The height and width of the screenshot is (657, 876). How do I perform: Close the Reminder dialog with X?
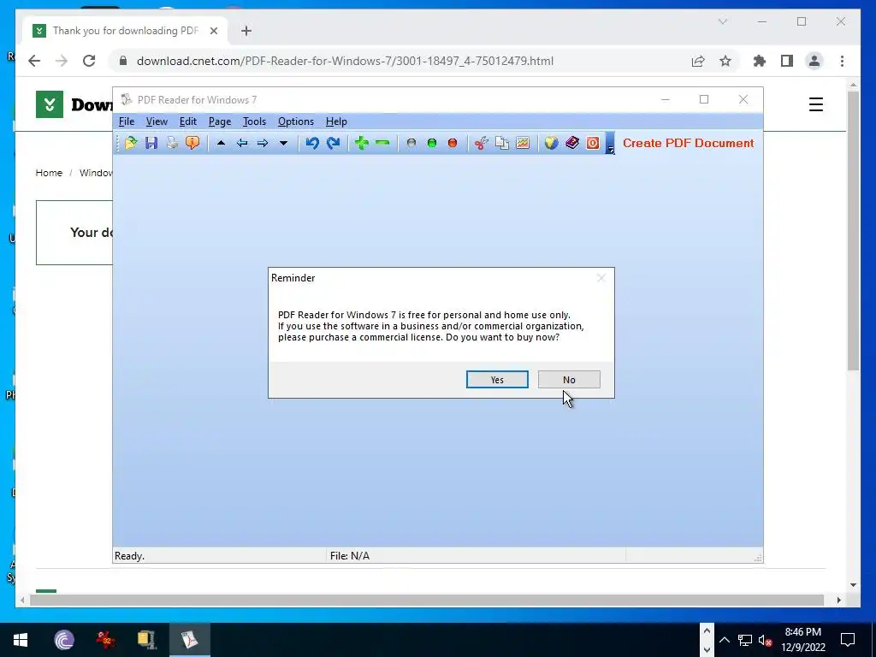[x=601, y=278]
